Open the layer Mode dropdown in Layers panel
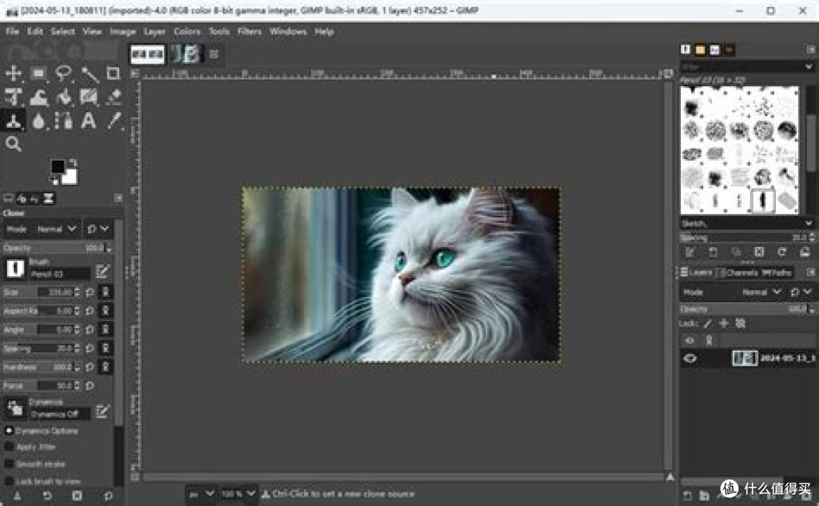819x506 pixels. (x=761, y=292)
